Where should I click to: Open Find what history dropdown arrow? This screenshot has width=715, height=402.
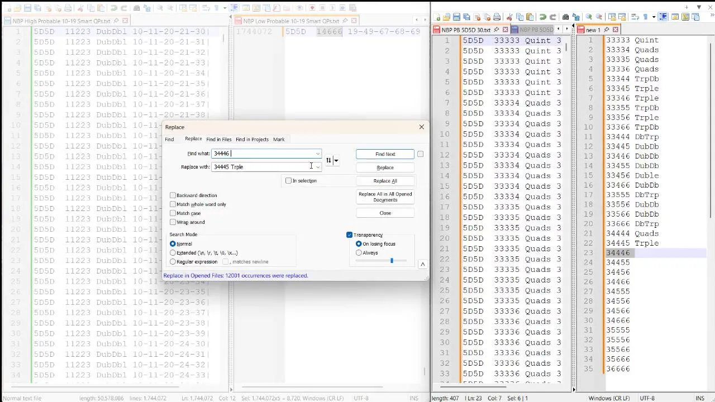coord(318,154)
